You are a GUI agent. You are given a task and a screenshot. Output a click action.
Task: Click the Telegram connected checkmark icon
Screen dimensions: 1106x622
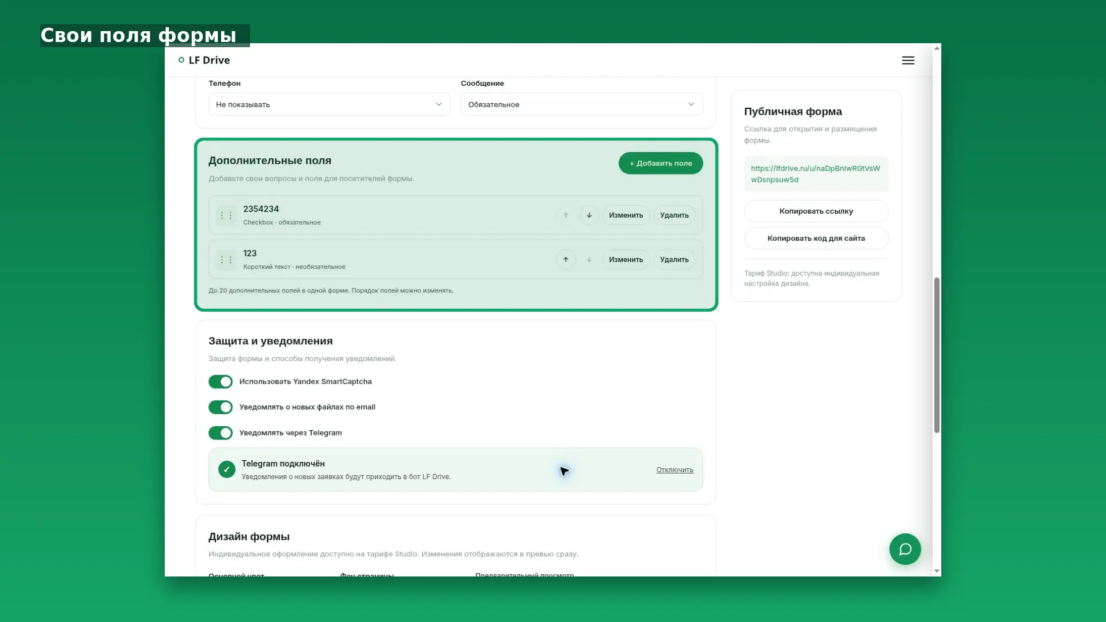coord(227,469)
